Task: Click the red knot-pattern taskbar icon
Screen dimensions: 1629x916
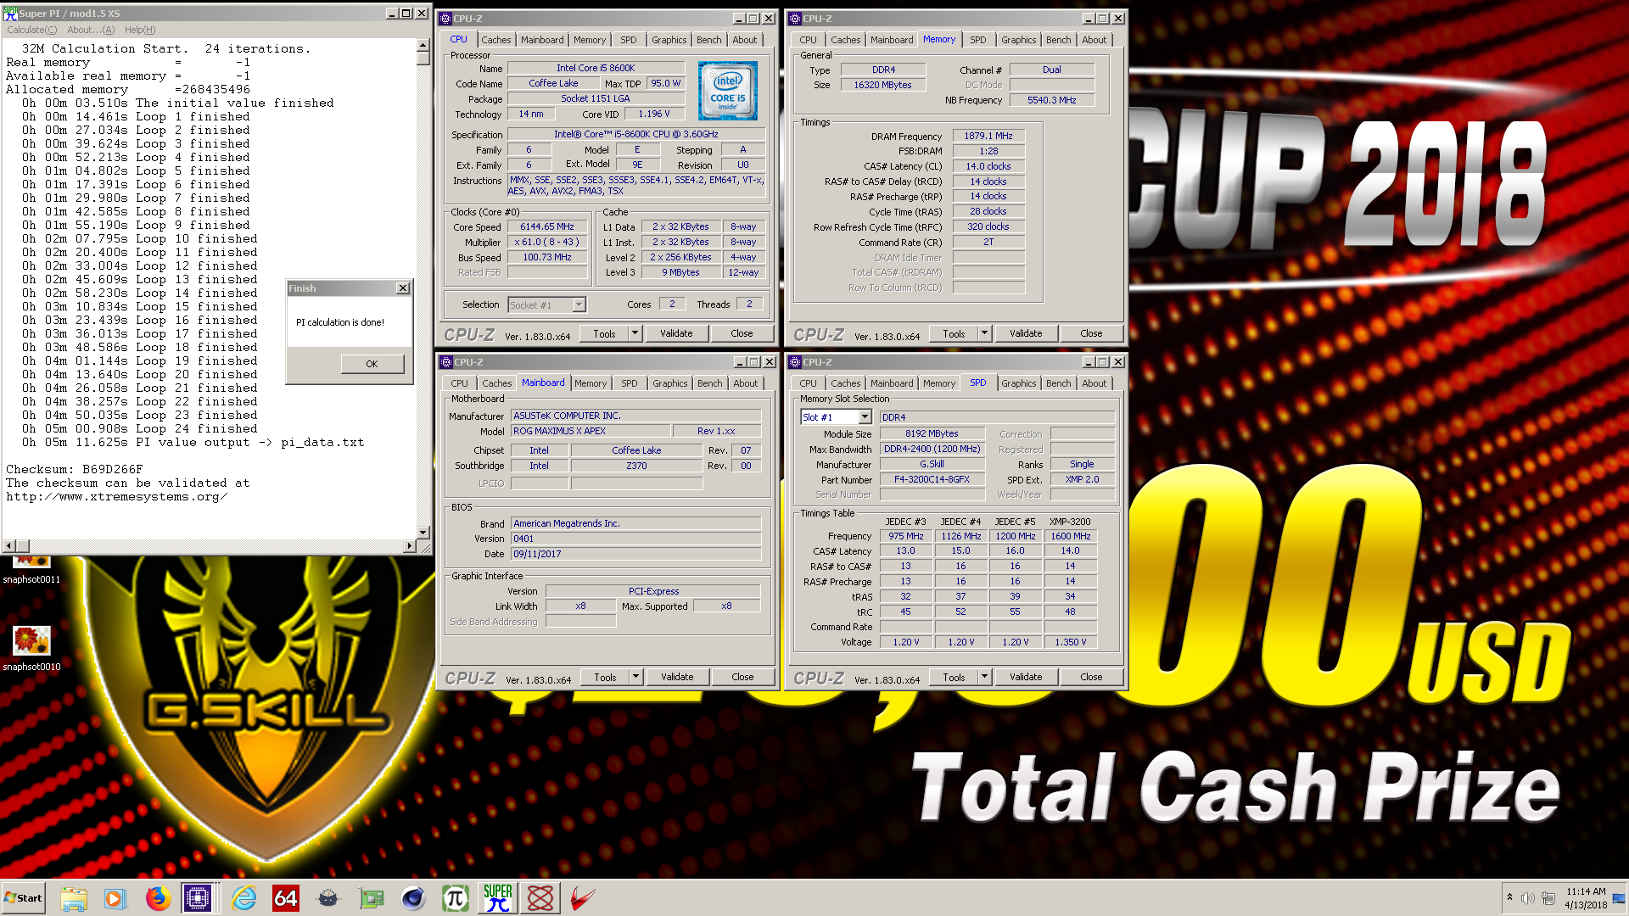Action: point(540,898)
